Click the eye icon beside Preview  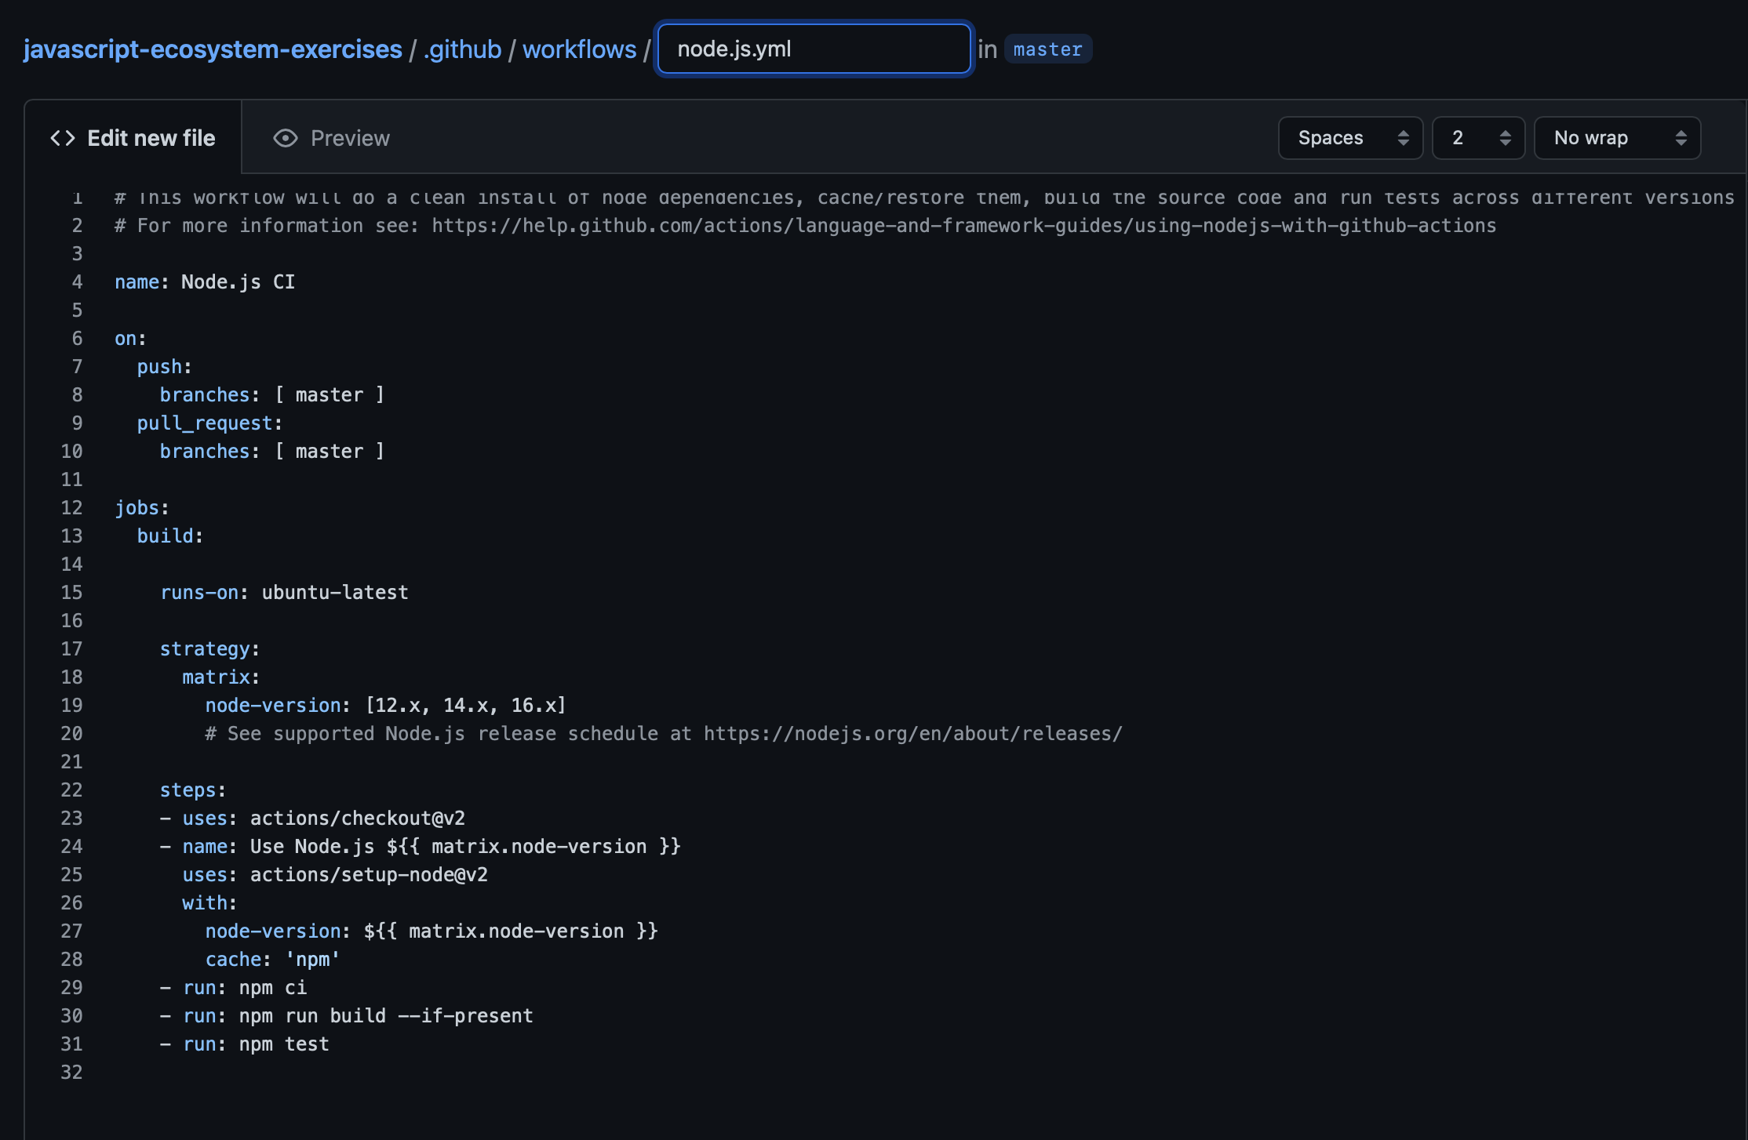(x=286, y=138)
